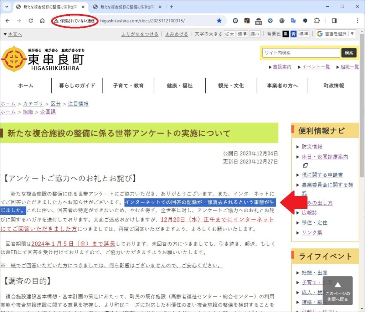
Task: Open Chrome three-dot menu
Action: click(358, 21)
